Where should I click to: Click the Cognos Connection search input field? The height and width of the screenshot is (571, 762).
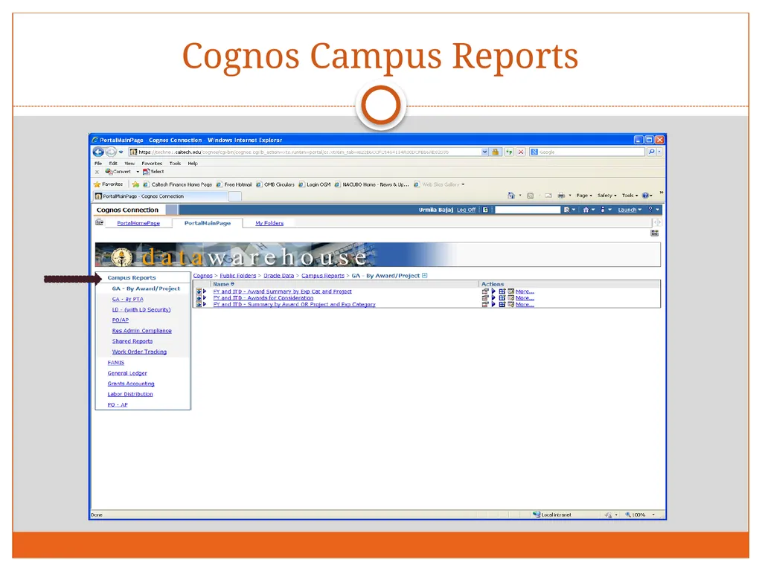[x=528, y=210]
